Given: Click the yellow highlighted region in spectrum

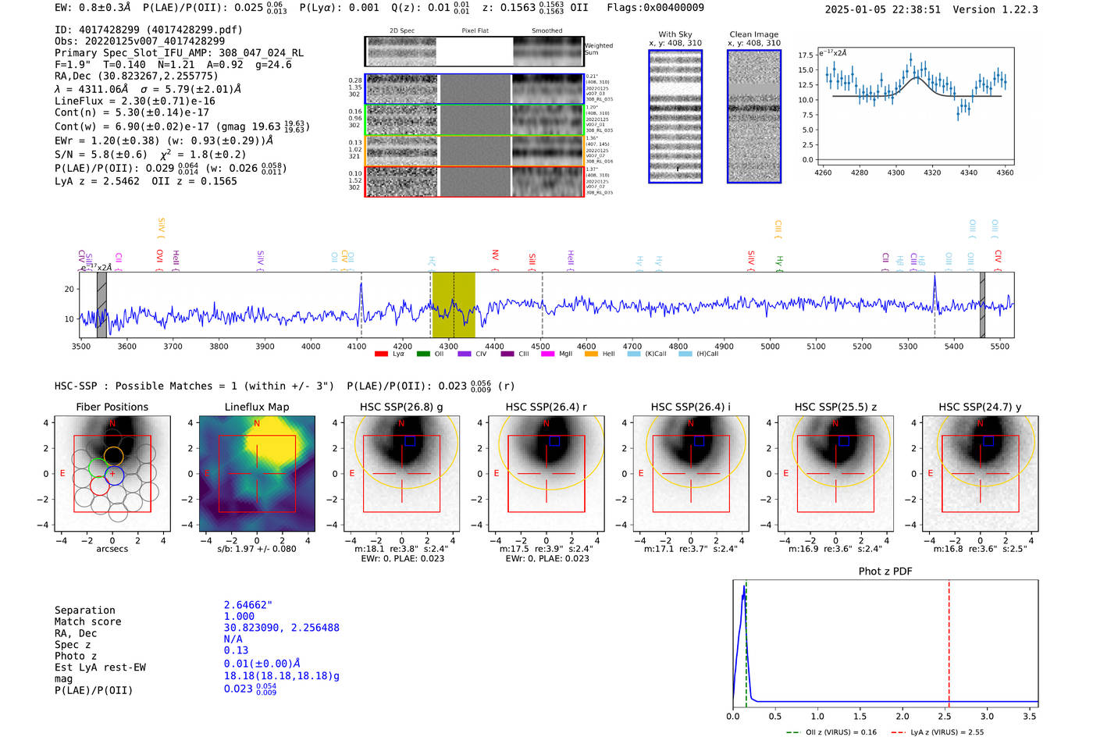Looking at the screenshot, I should 453,304.
